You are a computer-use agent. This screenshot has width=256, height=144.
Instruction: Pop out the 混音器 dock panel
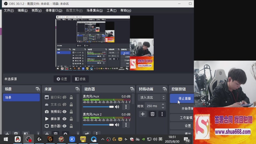[132, 89]
